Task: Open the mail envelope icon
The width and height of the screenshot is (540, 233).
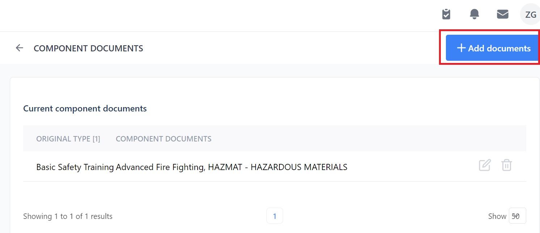Action: pos(503,14)
